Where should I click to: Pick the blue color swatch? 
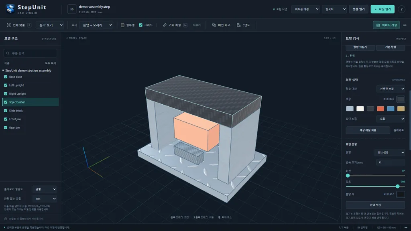(x=391, y=109)
